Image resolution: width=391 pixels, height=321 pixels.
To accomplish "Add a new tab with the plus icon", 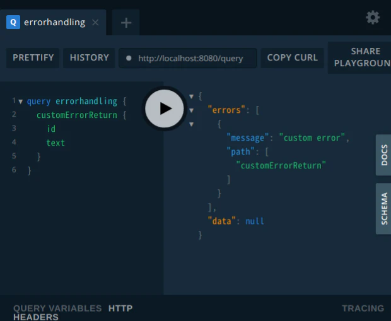I will point(126,23).
